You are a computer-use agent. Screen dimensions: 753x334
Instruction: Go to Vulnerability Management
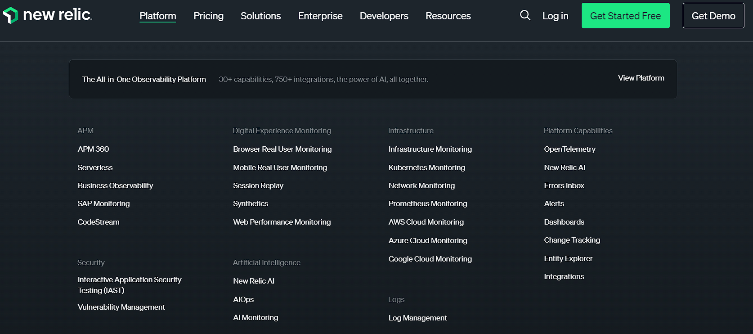pyautogui.click(x=121, y=307)
